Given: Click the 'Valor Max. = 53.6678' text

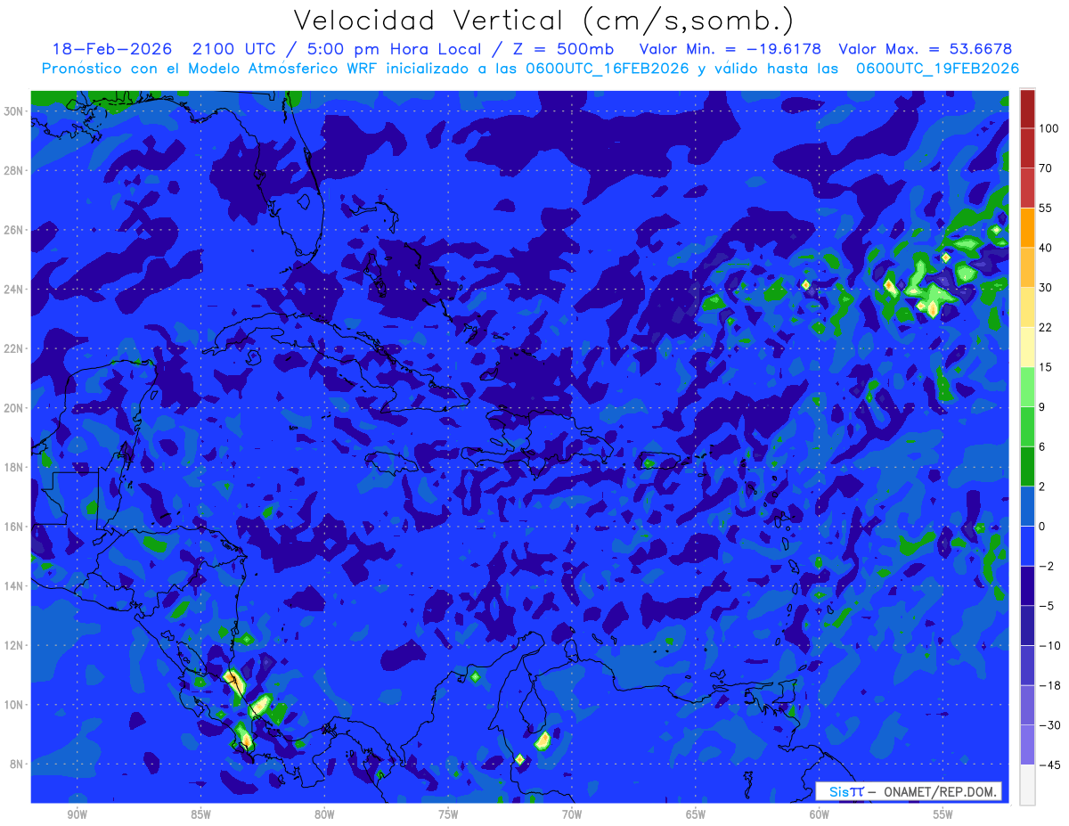Looking at the screenshot, I should [926, 48].
